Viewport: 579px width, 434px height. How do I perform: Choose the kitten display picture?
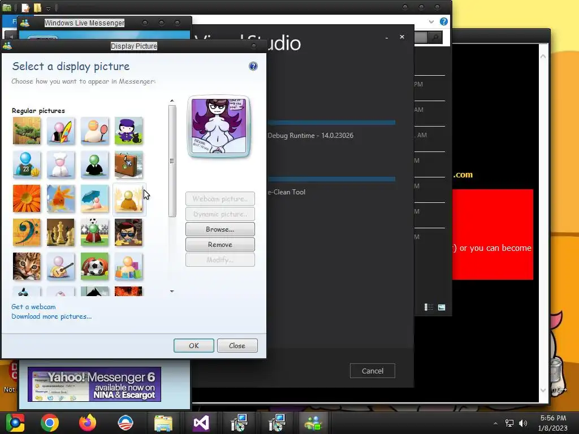27,267
